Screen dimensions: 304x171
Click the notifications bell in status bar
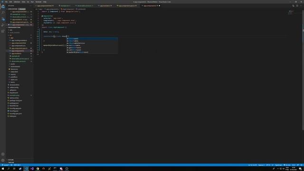click(302, 165)
